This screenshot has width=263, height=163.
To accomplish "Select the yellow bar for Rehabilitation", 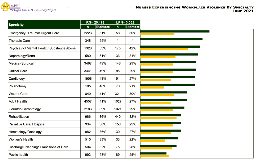I will (158, 118).
